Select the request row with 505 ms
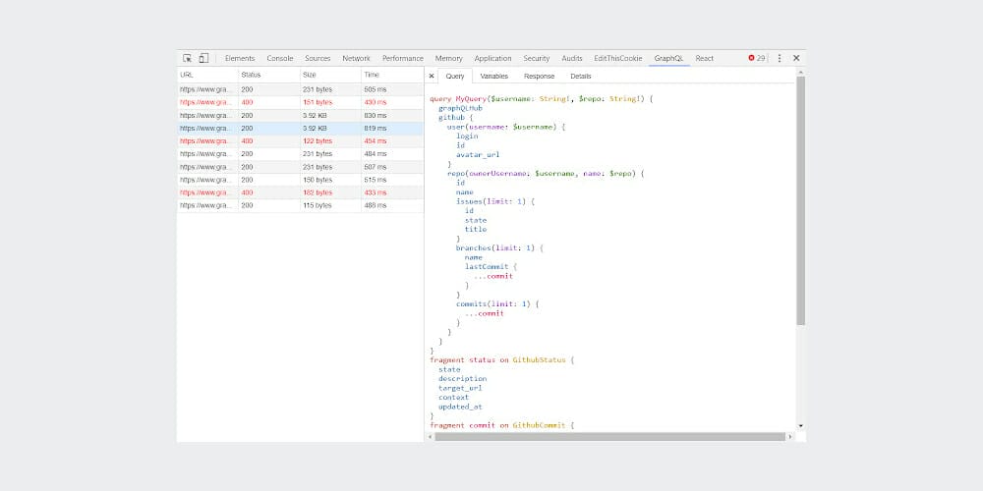The height and width of the screenshot is (491, 983). [x=300, y=89]
